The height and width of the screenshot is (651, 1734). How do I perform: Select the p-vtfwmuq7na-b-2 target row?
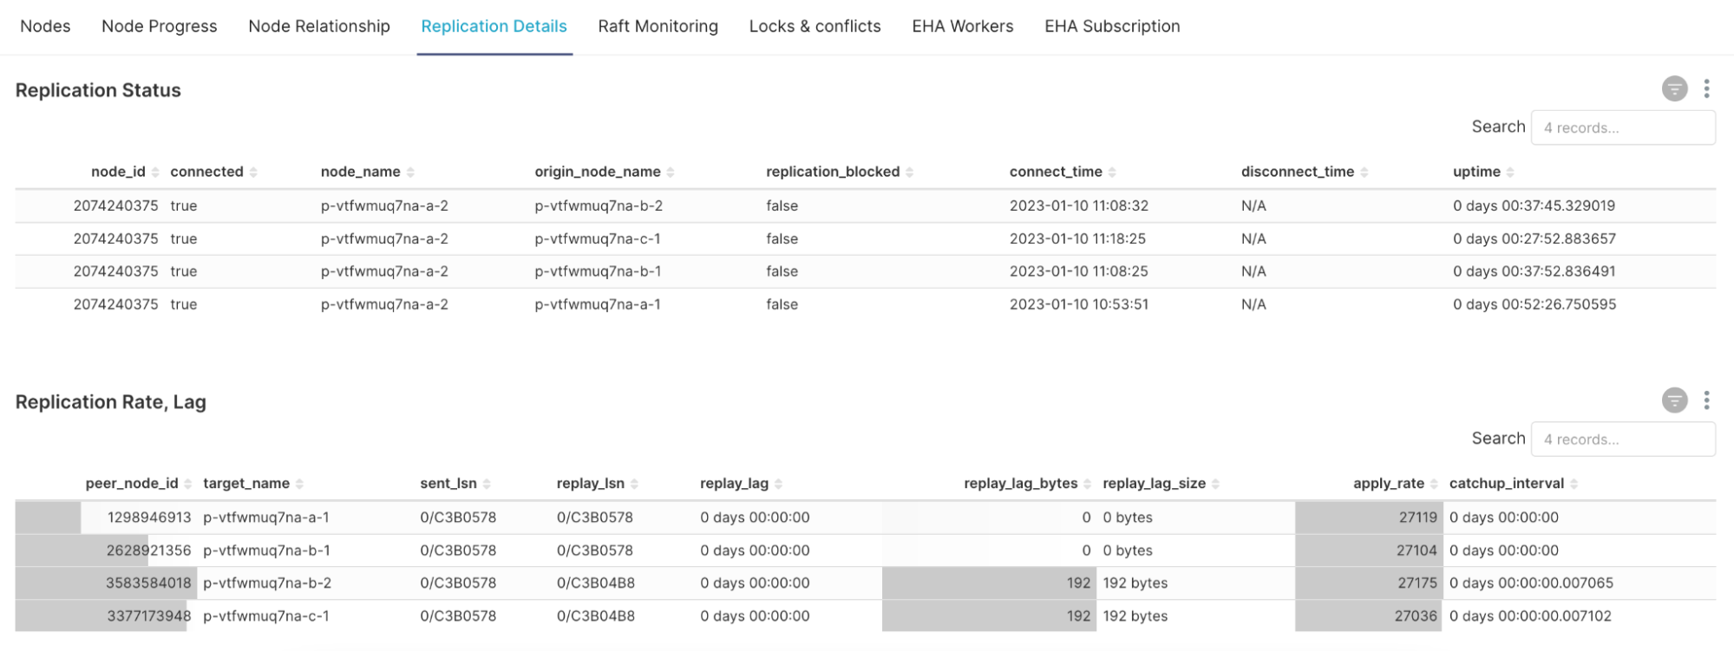click(x=267, y=583)
